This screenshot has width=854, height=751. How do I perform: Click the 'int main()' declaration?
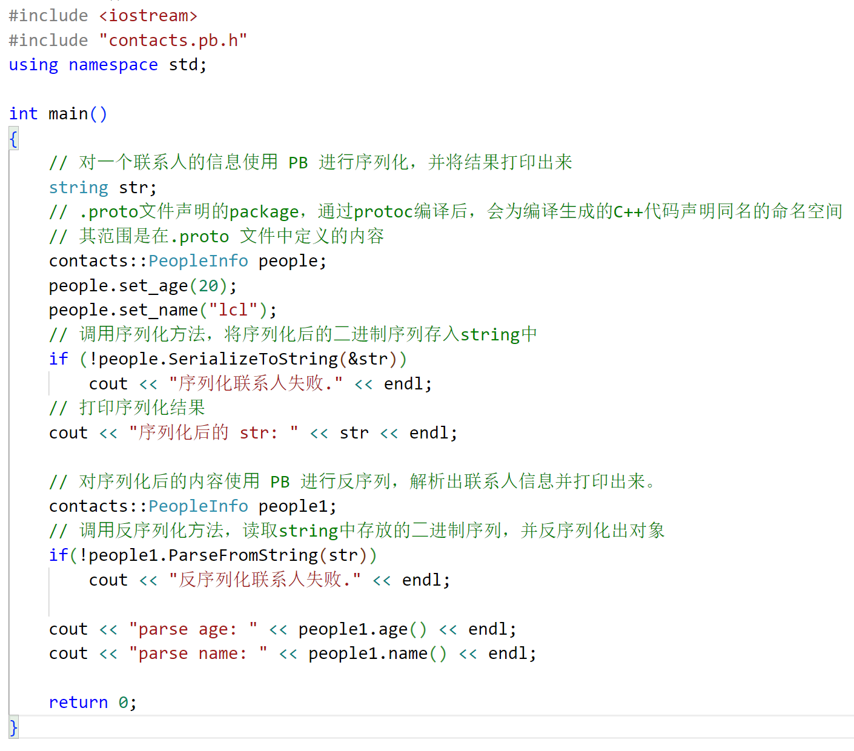pos(58,114)
